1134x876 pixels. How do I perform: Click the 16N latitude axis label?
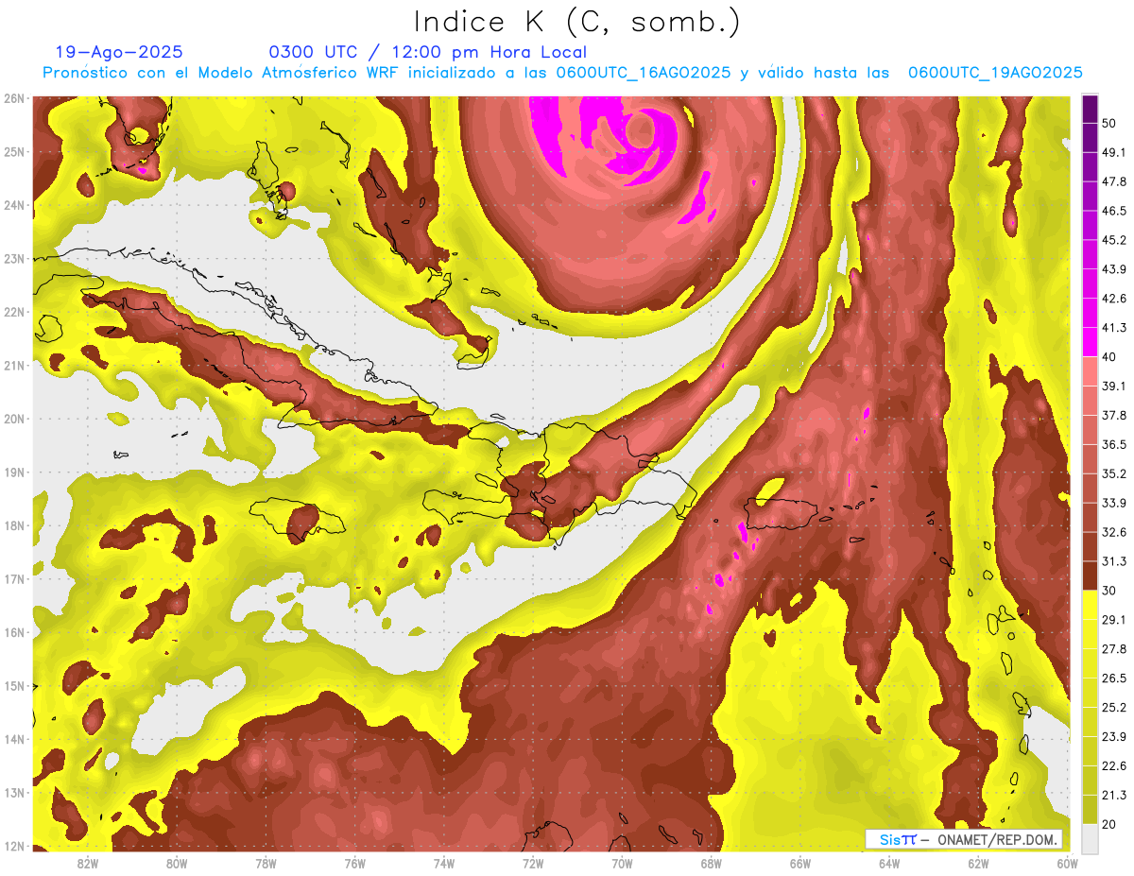pos(14,632)
